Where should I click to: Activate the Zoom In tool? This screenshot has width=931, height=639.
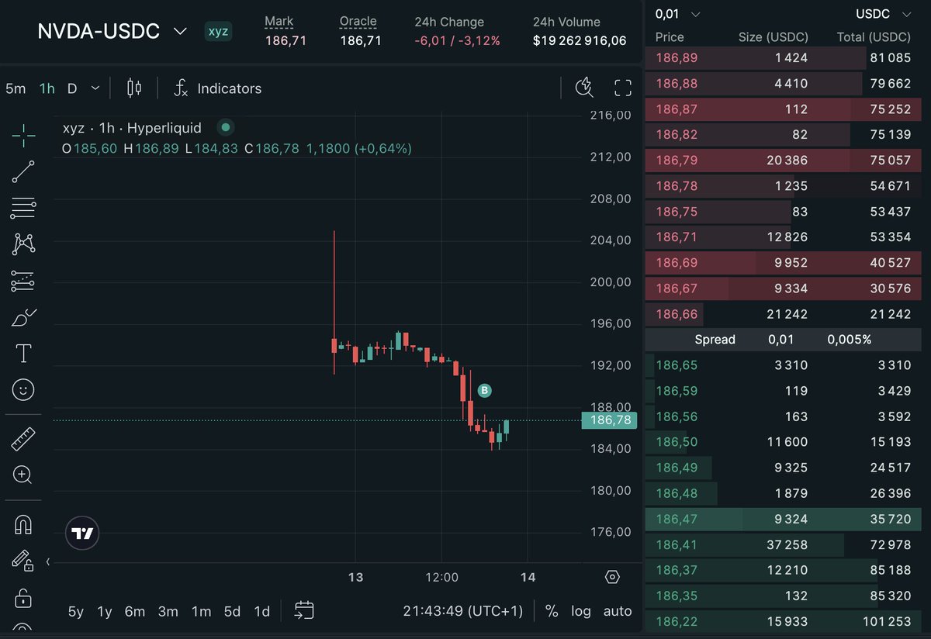point(22,475)
